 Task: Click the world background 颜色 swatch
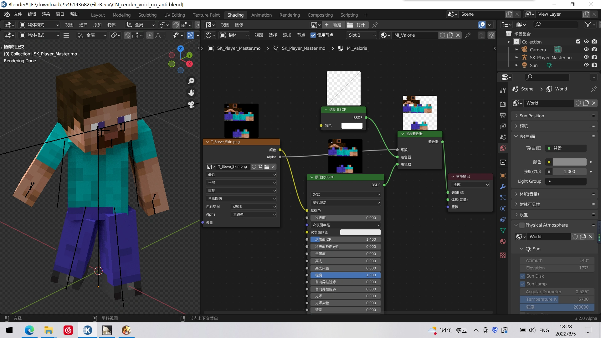tap(569, 162)
